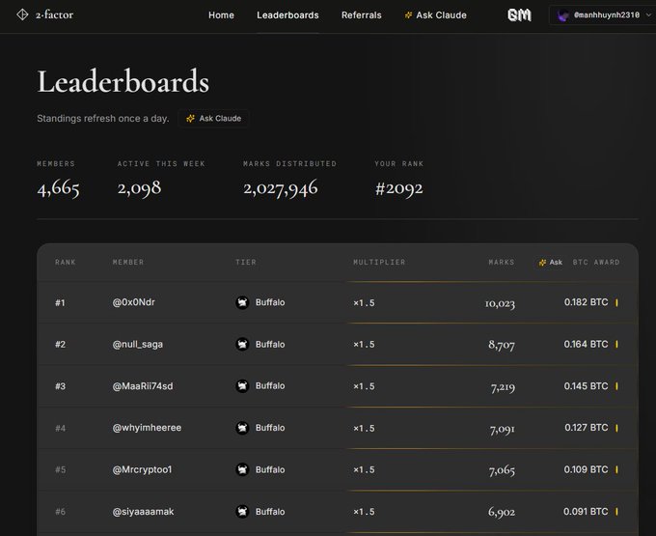Click the ×1.5 multiplier in @null_saga row
This screenshot has width=656, height=536.
point(364,344)
